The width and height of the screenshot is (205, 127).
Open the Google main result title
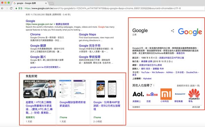click(30, 21)
